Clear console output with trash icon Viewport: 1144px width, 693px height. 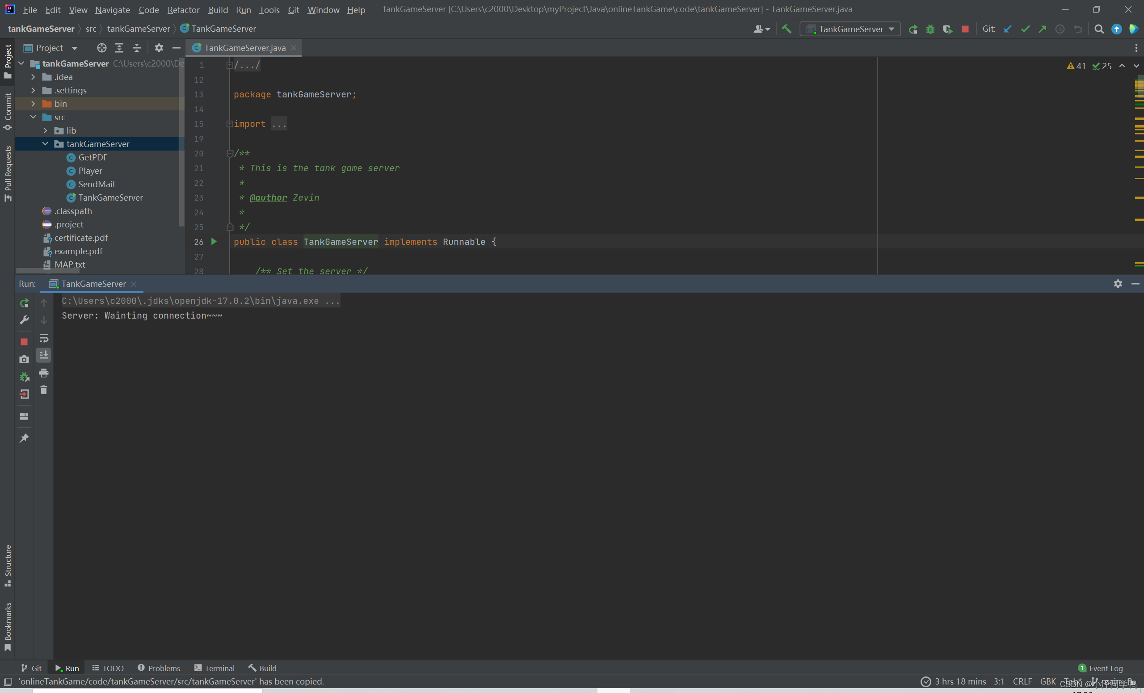(x=44, y=390)
